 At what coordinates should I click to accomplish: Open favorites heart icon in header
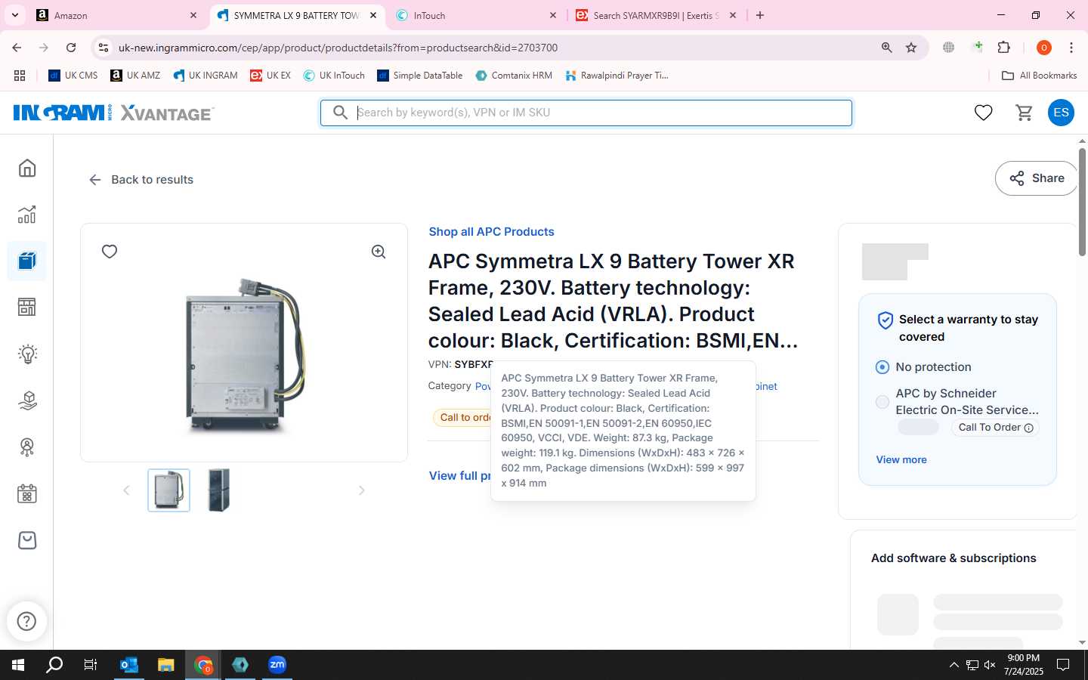pos(983,113)
